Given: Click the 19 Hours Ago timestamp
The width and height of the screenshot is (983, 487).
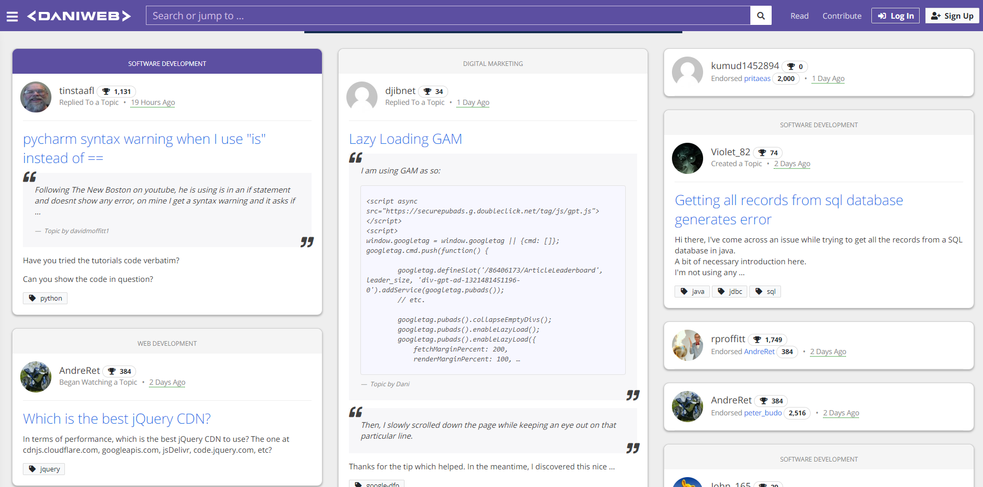Looking at the screenshot, I should coord(153,103).
